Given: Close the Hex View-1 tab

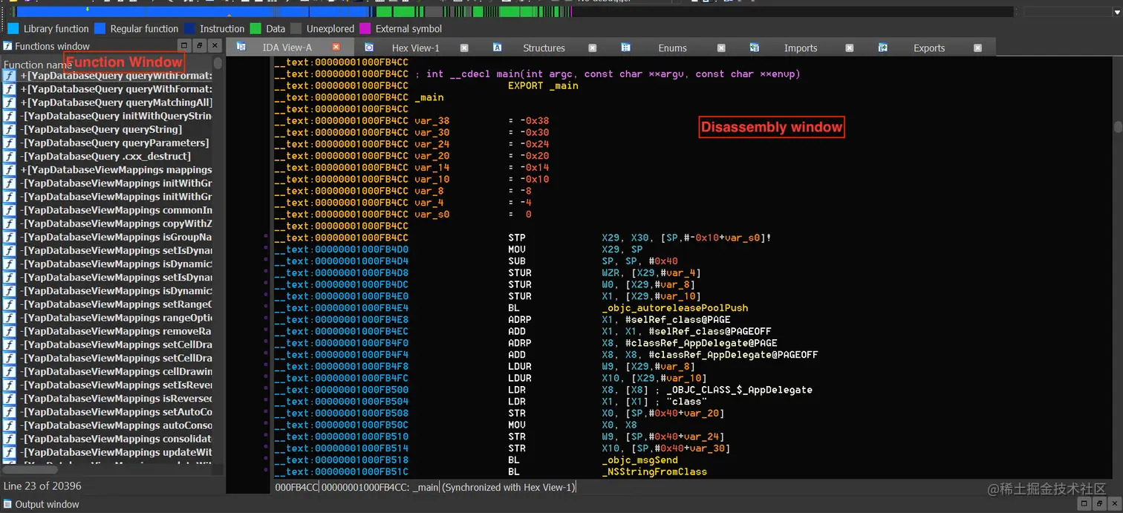Looking at the screenshot, I should pos(464,48).
